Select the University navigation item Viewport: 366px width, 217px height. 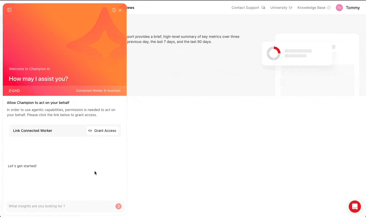pos(279,8)
